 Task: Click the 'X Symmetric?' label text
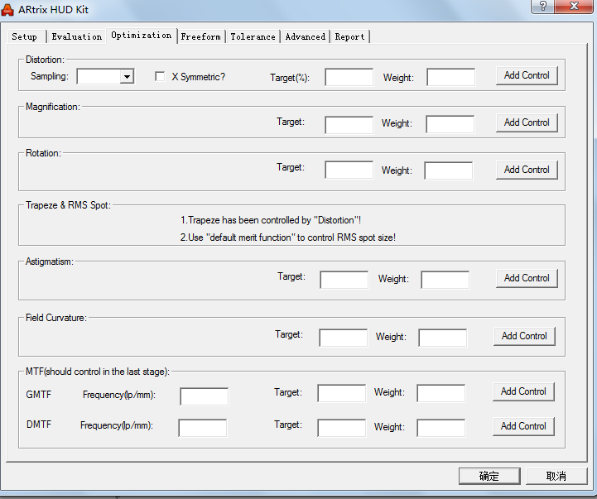pos(199,77)
